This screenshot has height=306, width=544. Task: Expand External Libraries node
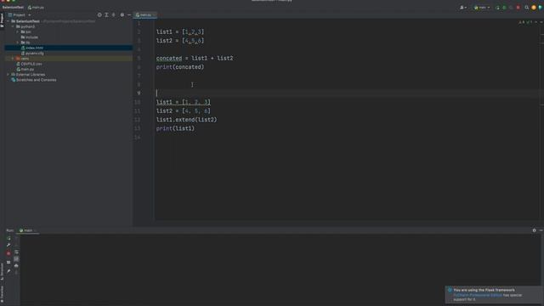8,74
